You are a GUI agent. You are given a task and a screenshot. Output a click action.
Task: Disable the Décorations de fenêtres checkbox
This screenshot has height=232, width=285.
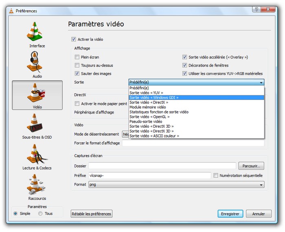[185, 66]
